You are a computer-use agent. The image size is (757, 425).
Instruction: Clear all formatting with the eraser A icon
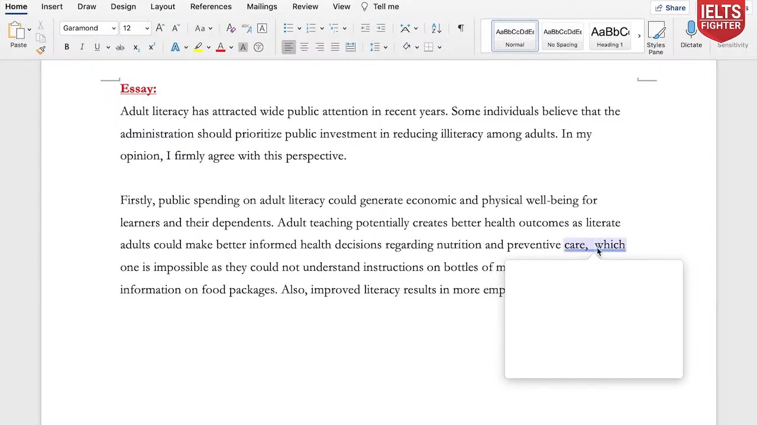tap(231, 28)
